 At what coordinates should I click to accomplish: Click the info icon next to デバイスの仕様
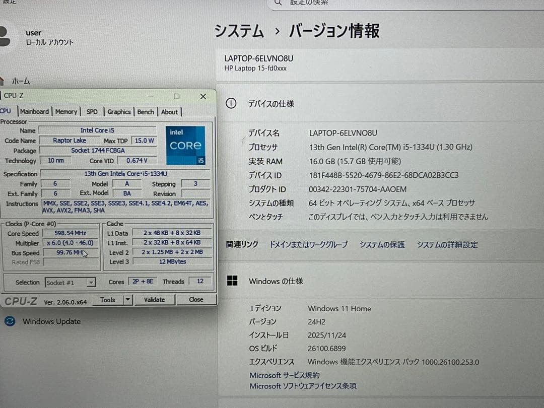click(231, 103)
